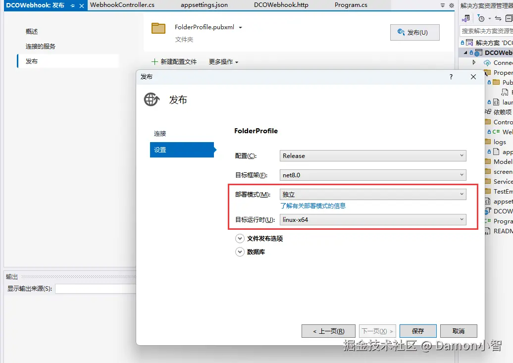This screenshot has height=363, width=513.
Task: Go to the 连接 step in dialog
Action: tap(160, 134)
